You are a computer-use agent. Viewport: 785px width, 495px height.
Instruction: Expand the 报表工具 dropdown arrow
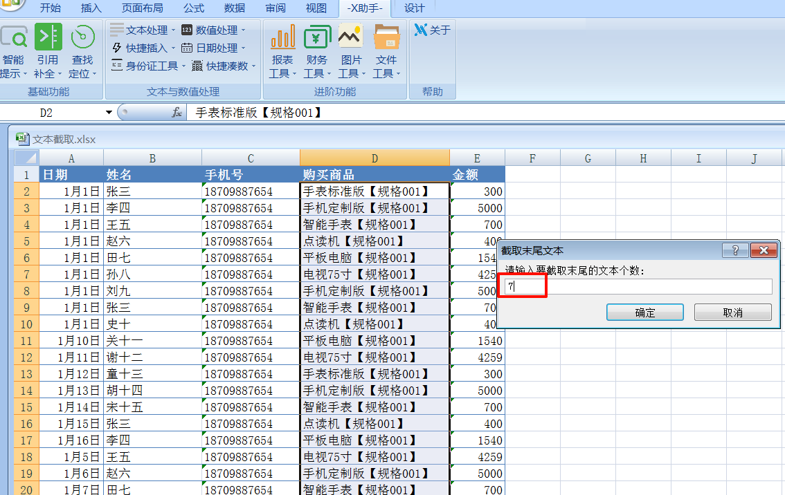pyautogui.click(x=294, y=74)
